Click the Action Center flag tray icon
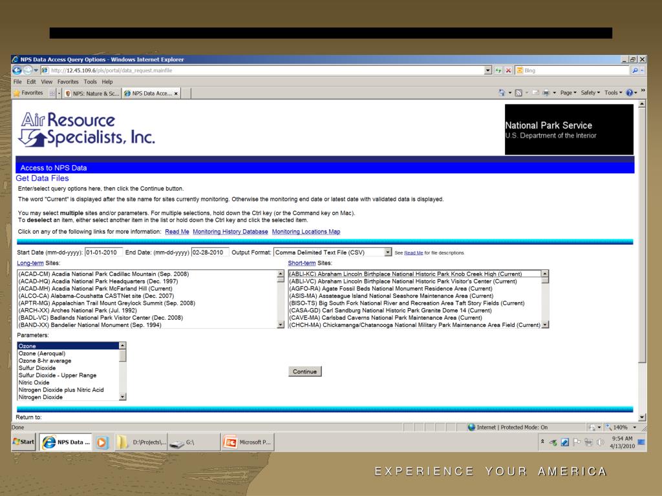This screenshot has width=662, height=496. click(577, 442)
